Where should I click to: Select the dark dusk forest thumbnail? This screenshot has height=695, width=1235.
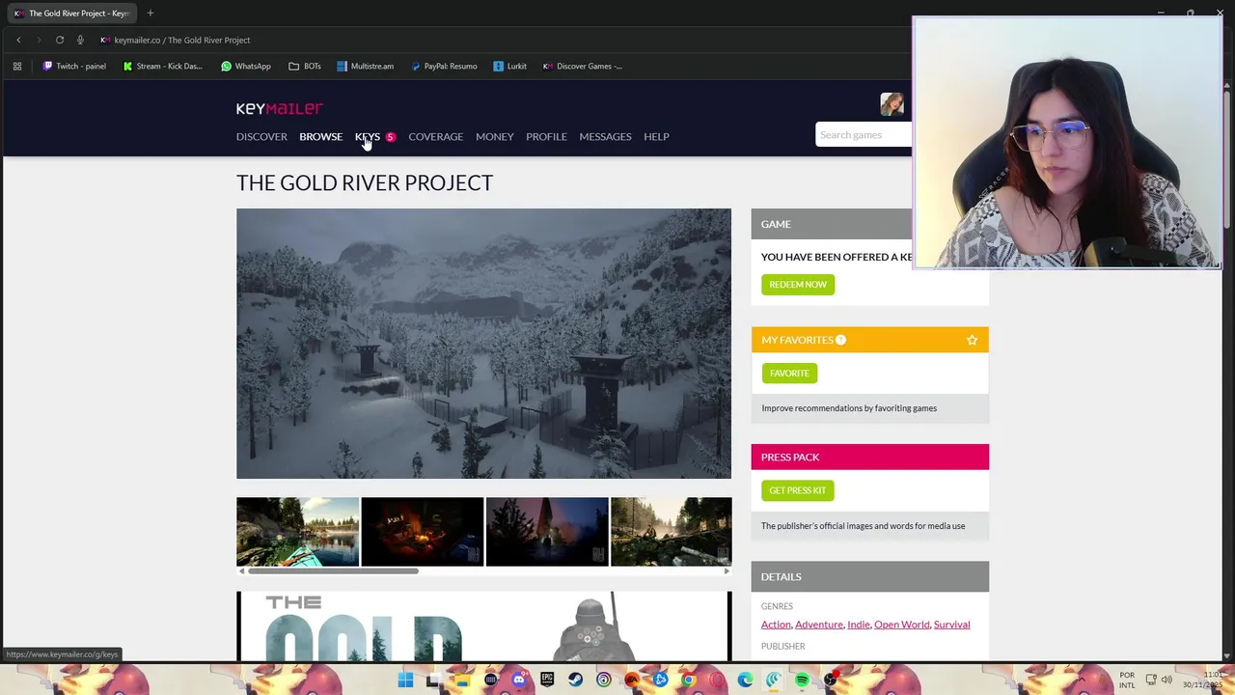coord(547,532)
